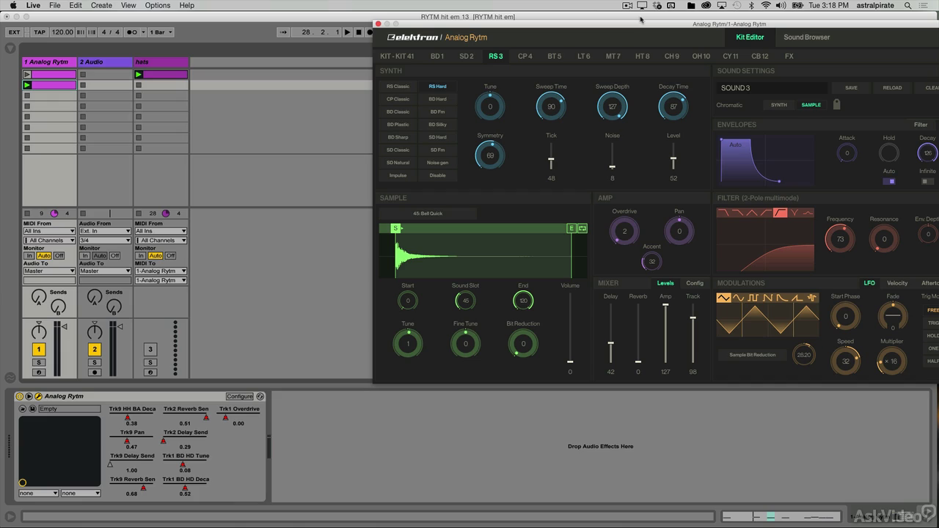Open the browser show/hide triangle icon
The image size is (939, 528).
[10, 48]
